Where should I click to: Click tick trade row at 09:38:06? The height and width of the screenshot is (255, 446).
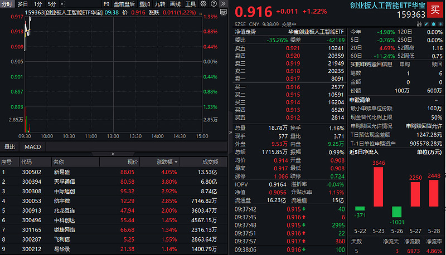pyautogui.click(x=289, y=249)
